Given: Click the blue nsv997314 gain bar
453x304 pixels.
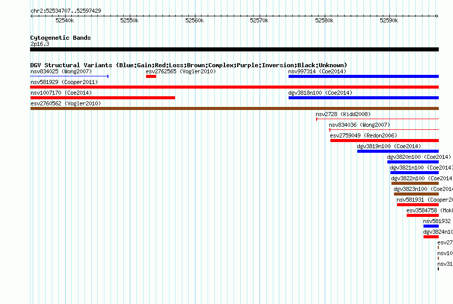Looking at the screenshot, I should [x=364, y=76].
